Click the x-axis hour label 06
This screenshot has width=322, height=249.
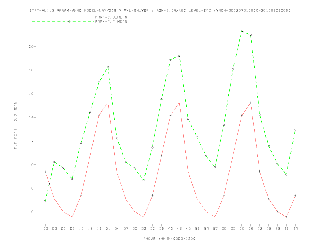pyautogui.click(x=63, y=229)
